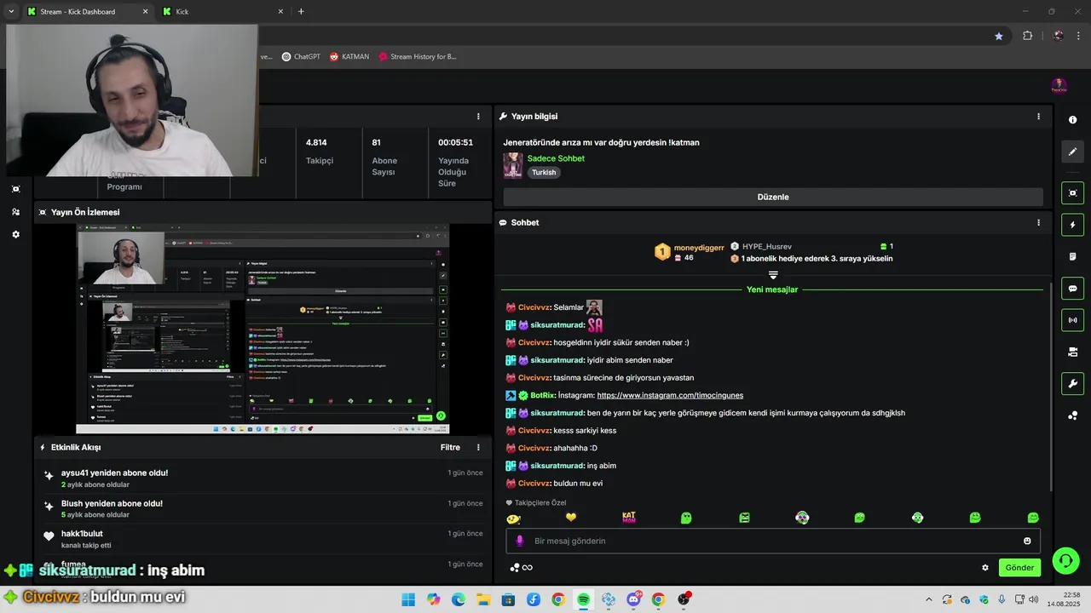Click the system tray volume icon
Viewport: 1091px width, 613px height.
coord(1033,599)
